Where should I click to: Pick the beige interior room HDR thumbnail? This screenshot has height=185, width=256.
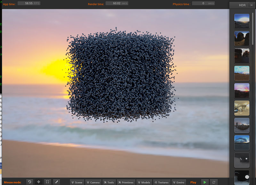pos(242,108)
